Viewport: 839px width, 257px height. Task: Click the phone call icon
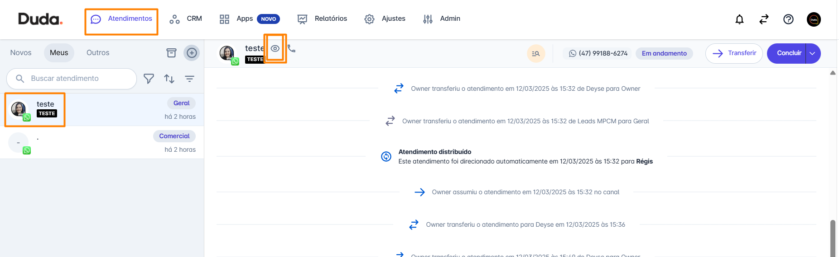click(x=291, y=48)
